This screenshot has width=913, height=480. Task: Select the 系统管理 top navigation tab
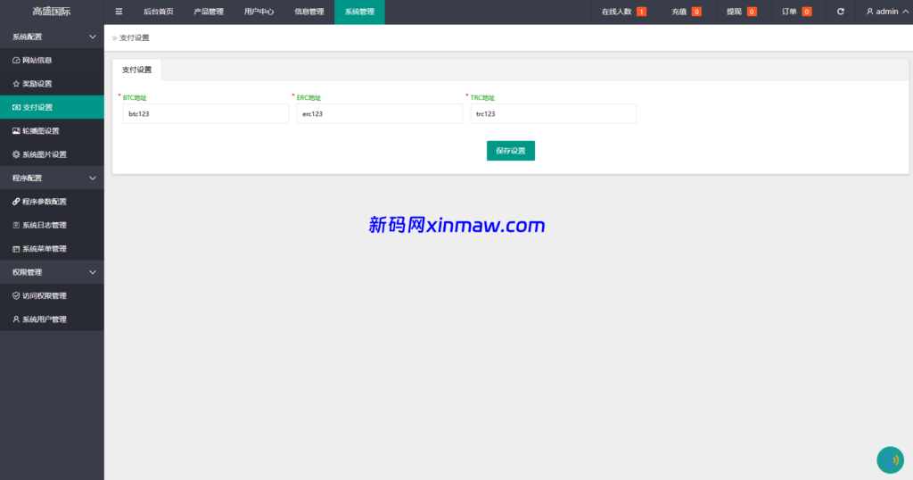click(359, 12)
